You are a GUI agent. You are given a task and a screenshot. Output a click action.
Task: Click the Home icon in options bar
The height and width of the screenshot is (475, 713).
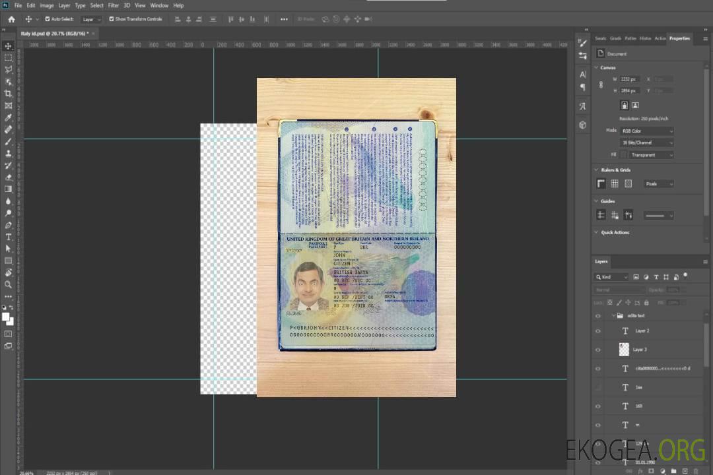point(11,19)
